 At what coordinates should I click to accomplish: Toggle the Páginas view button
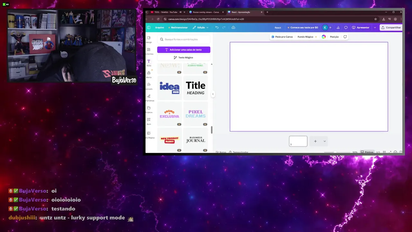pos(367,152)
